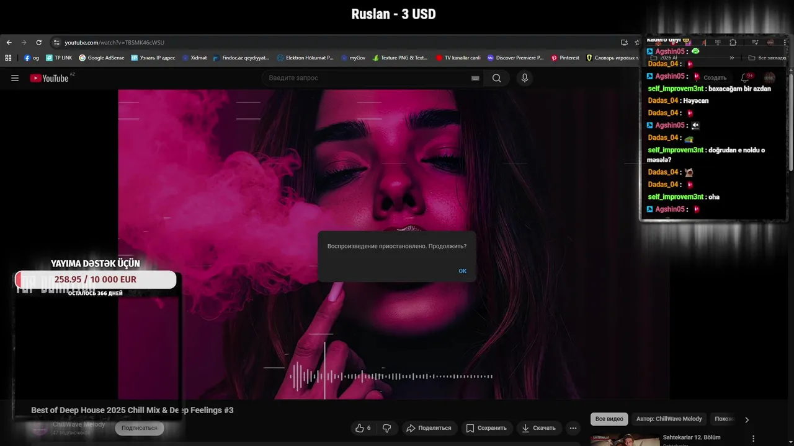Install app icon in address bar
Screen dimensions: 794x446
[624, 42]
